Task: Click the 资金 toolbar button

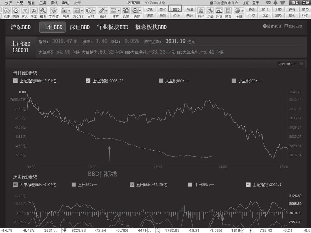Action: 176,16
